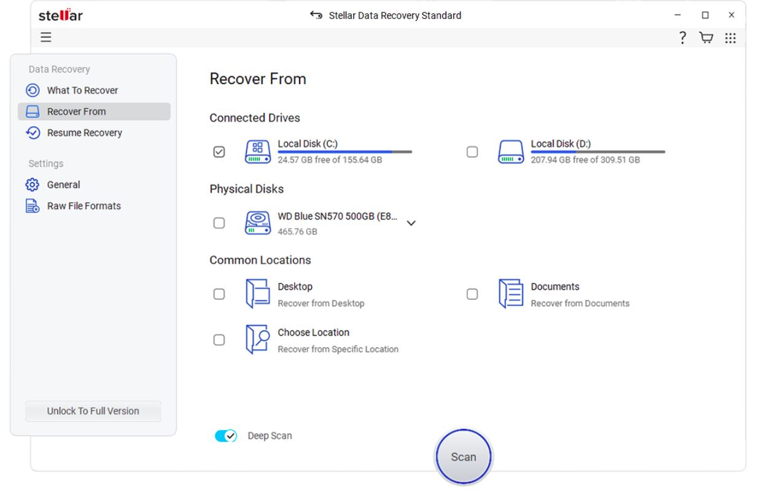Image resolution: width=770 pixels, height=491 pixels.
Task: Minimize the Stellar window
Action: (x=679, y=15)
